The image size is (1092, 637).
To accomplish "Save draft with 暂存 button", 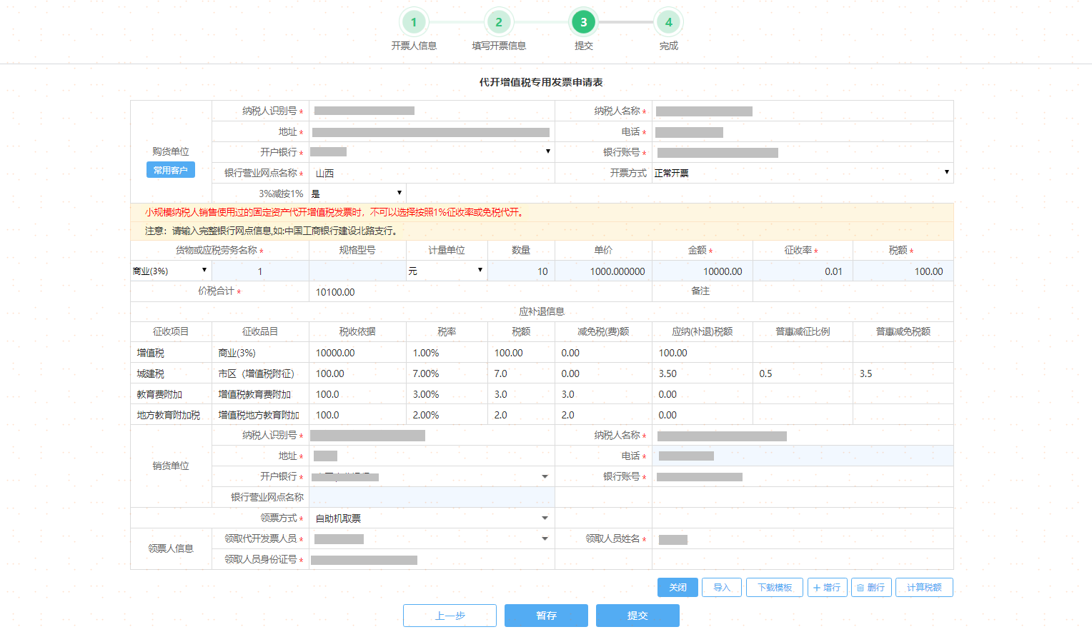I will 546,616.
